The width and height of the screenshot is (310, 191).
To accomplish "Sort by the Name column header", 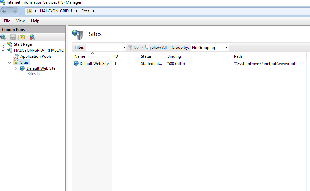I will pyautogui.click(x=92, y=56).
